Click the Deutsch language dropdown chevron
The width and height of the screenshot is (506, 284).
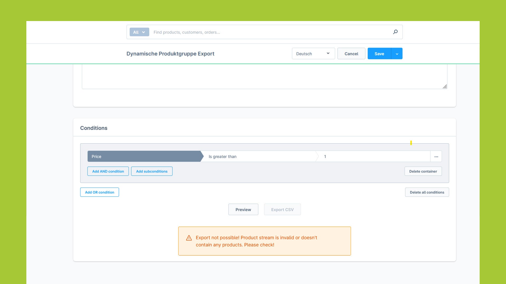tap(328, 53)
